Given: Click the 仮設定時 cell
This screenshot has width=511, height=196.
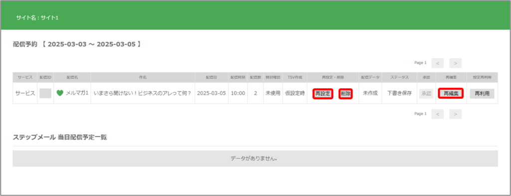Looking at the screenshot, I should click(x=295, y=93).
